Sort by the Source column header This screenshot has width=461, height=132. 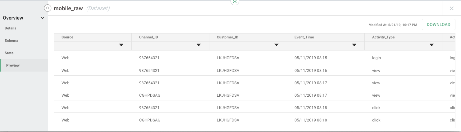coord(67,37)
